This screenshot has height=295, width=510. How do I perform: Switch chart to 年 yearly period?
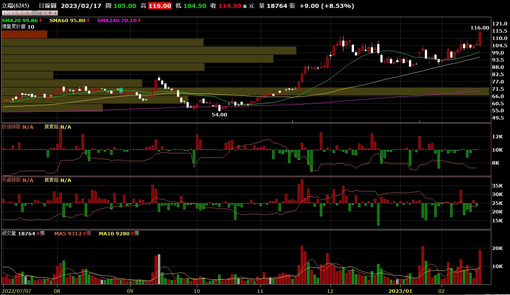click(55, 13)
